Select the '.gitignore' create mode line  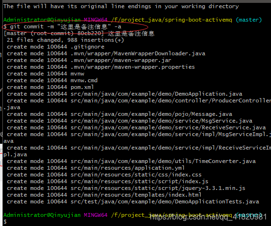tap(55, 47)
